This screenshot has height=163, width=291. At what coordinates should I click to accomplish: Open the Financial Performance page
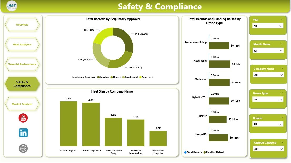(x=22, y=64)
